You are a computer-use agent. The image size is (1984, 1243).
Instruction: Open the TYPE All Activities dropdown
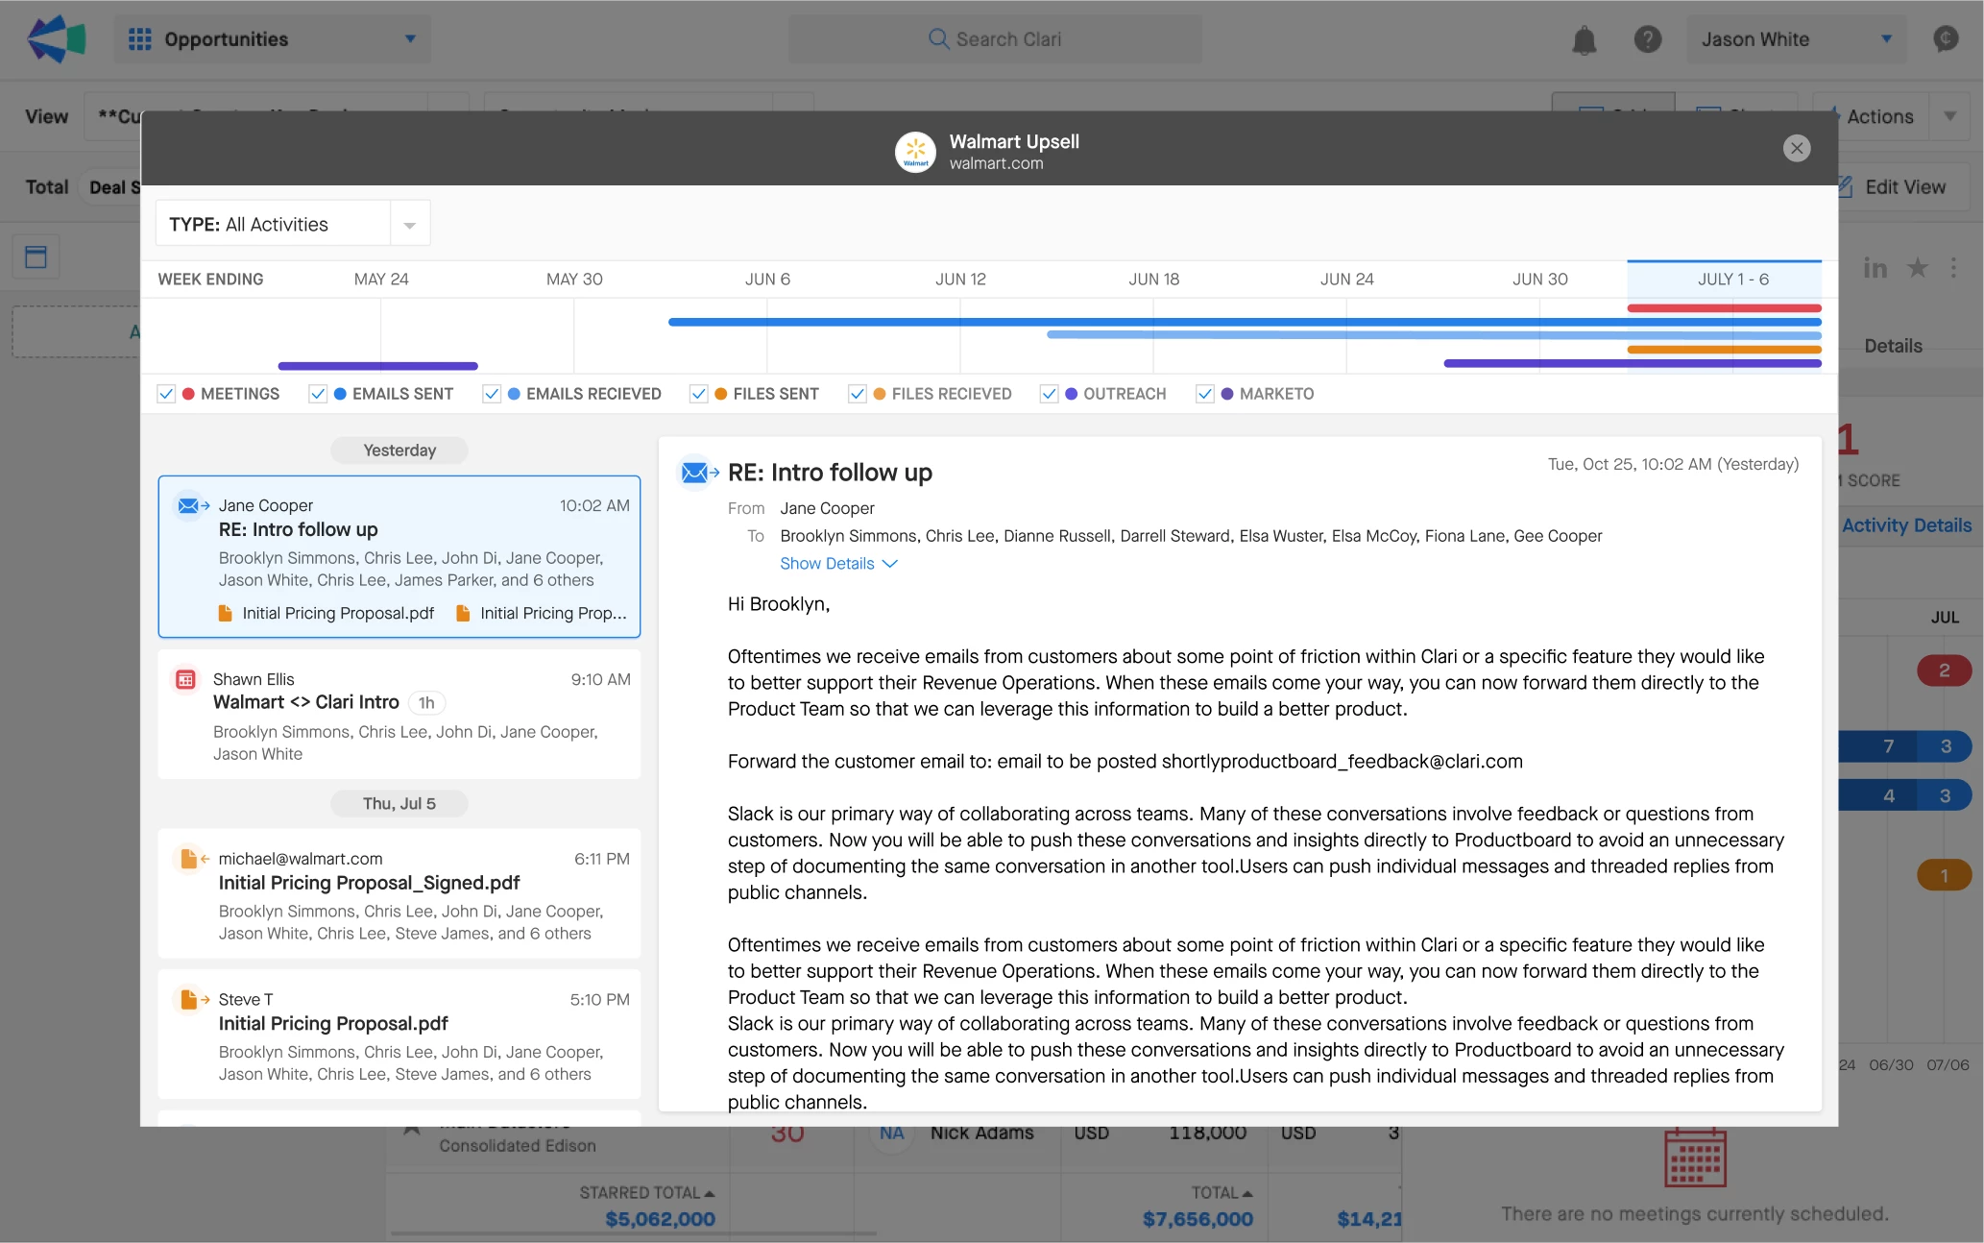pos(292,224)
